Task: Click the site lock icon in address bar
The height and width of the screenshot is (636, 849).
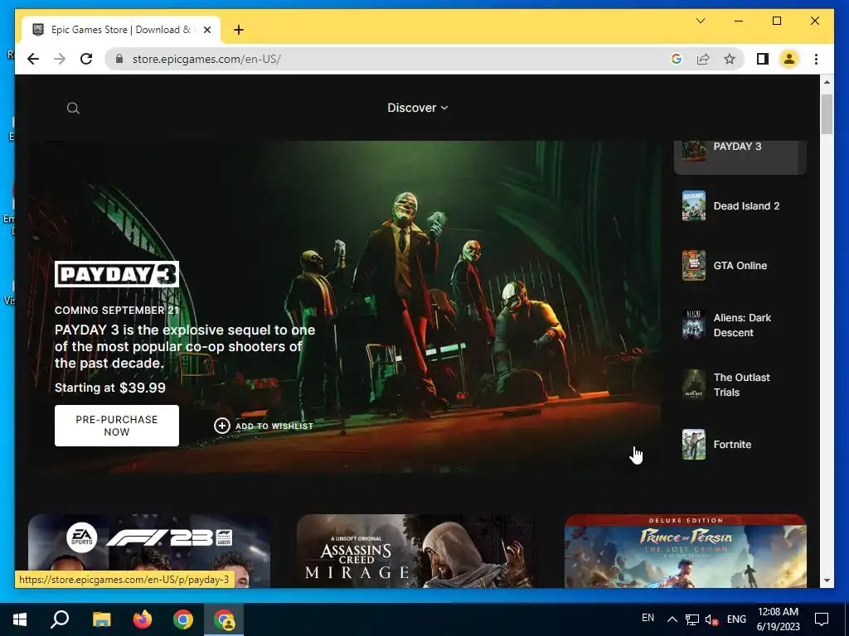Action: [119, 59]
